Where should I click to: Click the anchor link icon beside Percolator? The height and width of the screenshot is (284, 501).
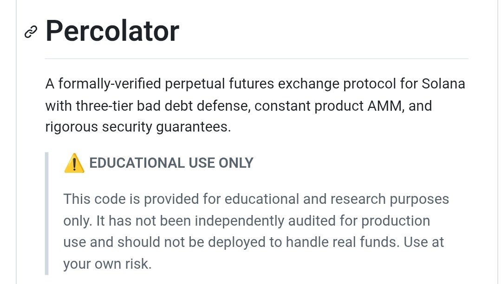point(31,32)
